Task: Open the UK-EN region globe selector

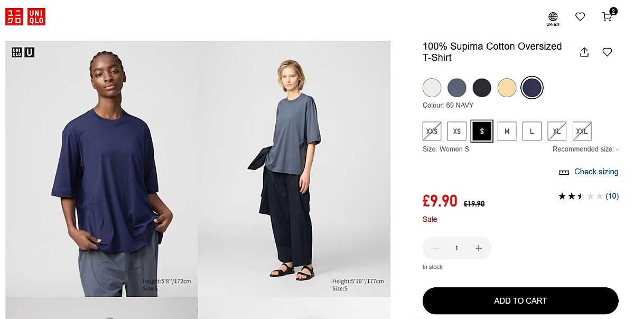Action: point(553,19)
